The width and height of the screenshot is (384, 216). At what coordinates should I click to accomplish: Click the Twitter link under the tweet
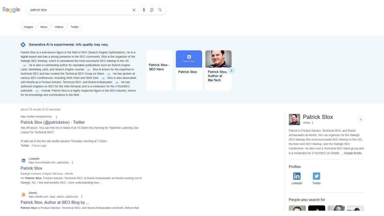[x=25, y=146]
